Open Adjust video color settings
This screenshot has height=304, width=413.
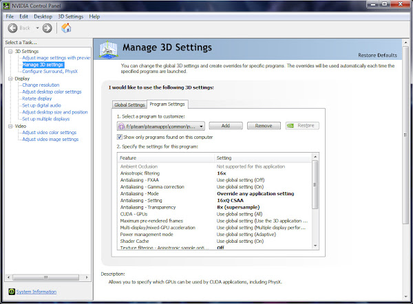tap(50, 132)
